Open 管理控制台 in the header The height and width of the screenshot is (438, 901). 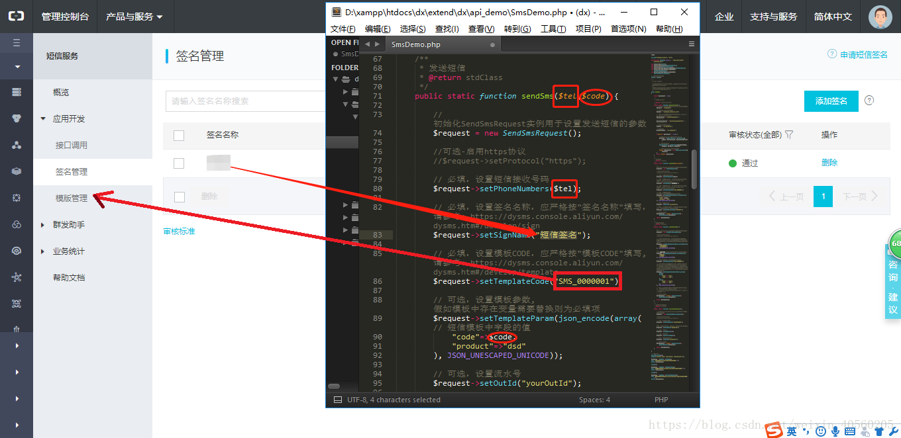coord(65,17)
